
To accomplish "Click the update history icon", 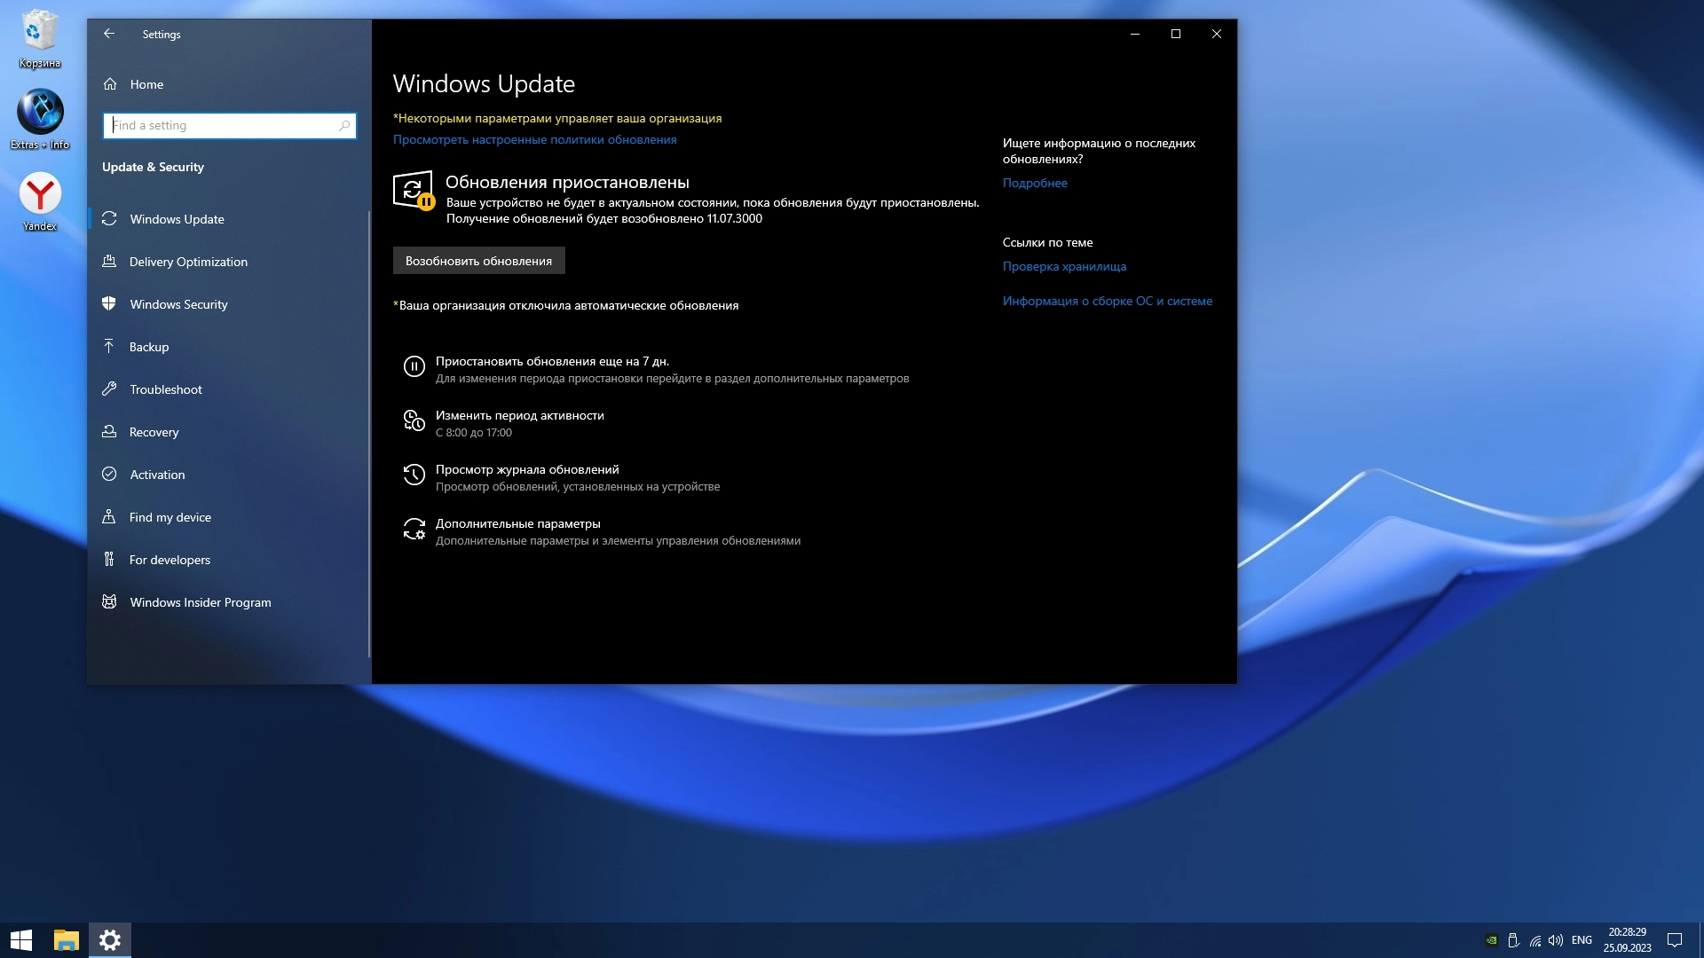I will pyautogui.click(x=414, y=475).
